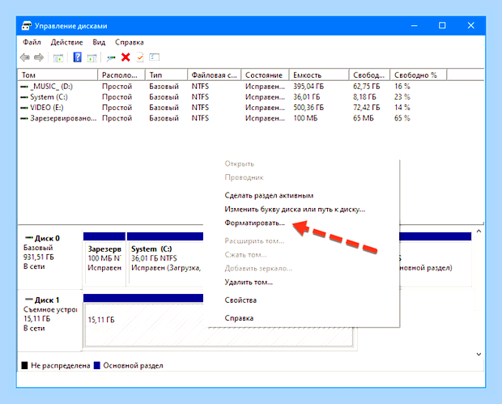Open Свойства from the context menu
Image resolution: width=502 pixels, height=404 pixels.
pyautogui.click(x=240, y=300)
